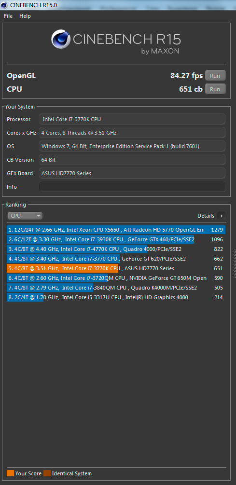Select the i7-3930K ranking row
The image size is (236, 485).
(116, 239)
